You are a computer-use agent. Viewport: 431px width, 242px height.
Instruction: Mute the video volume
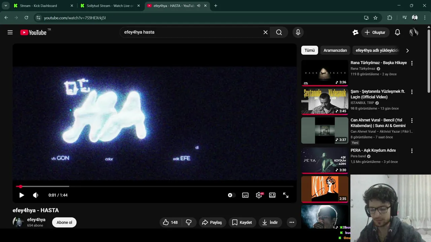click(36, 195)
